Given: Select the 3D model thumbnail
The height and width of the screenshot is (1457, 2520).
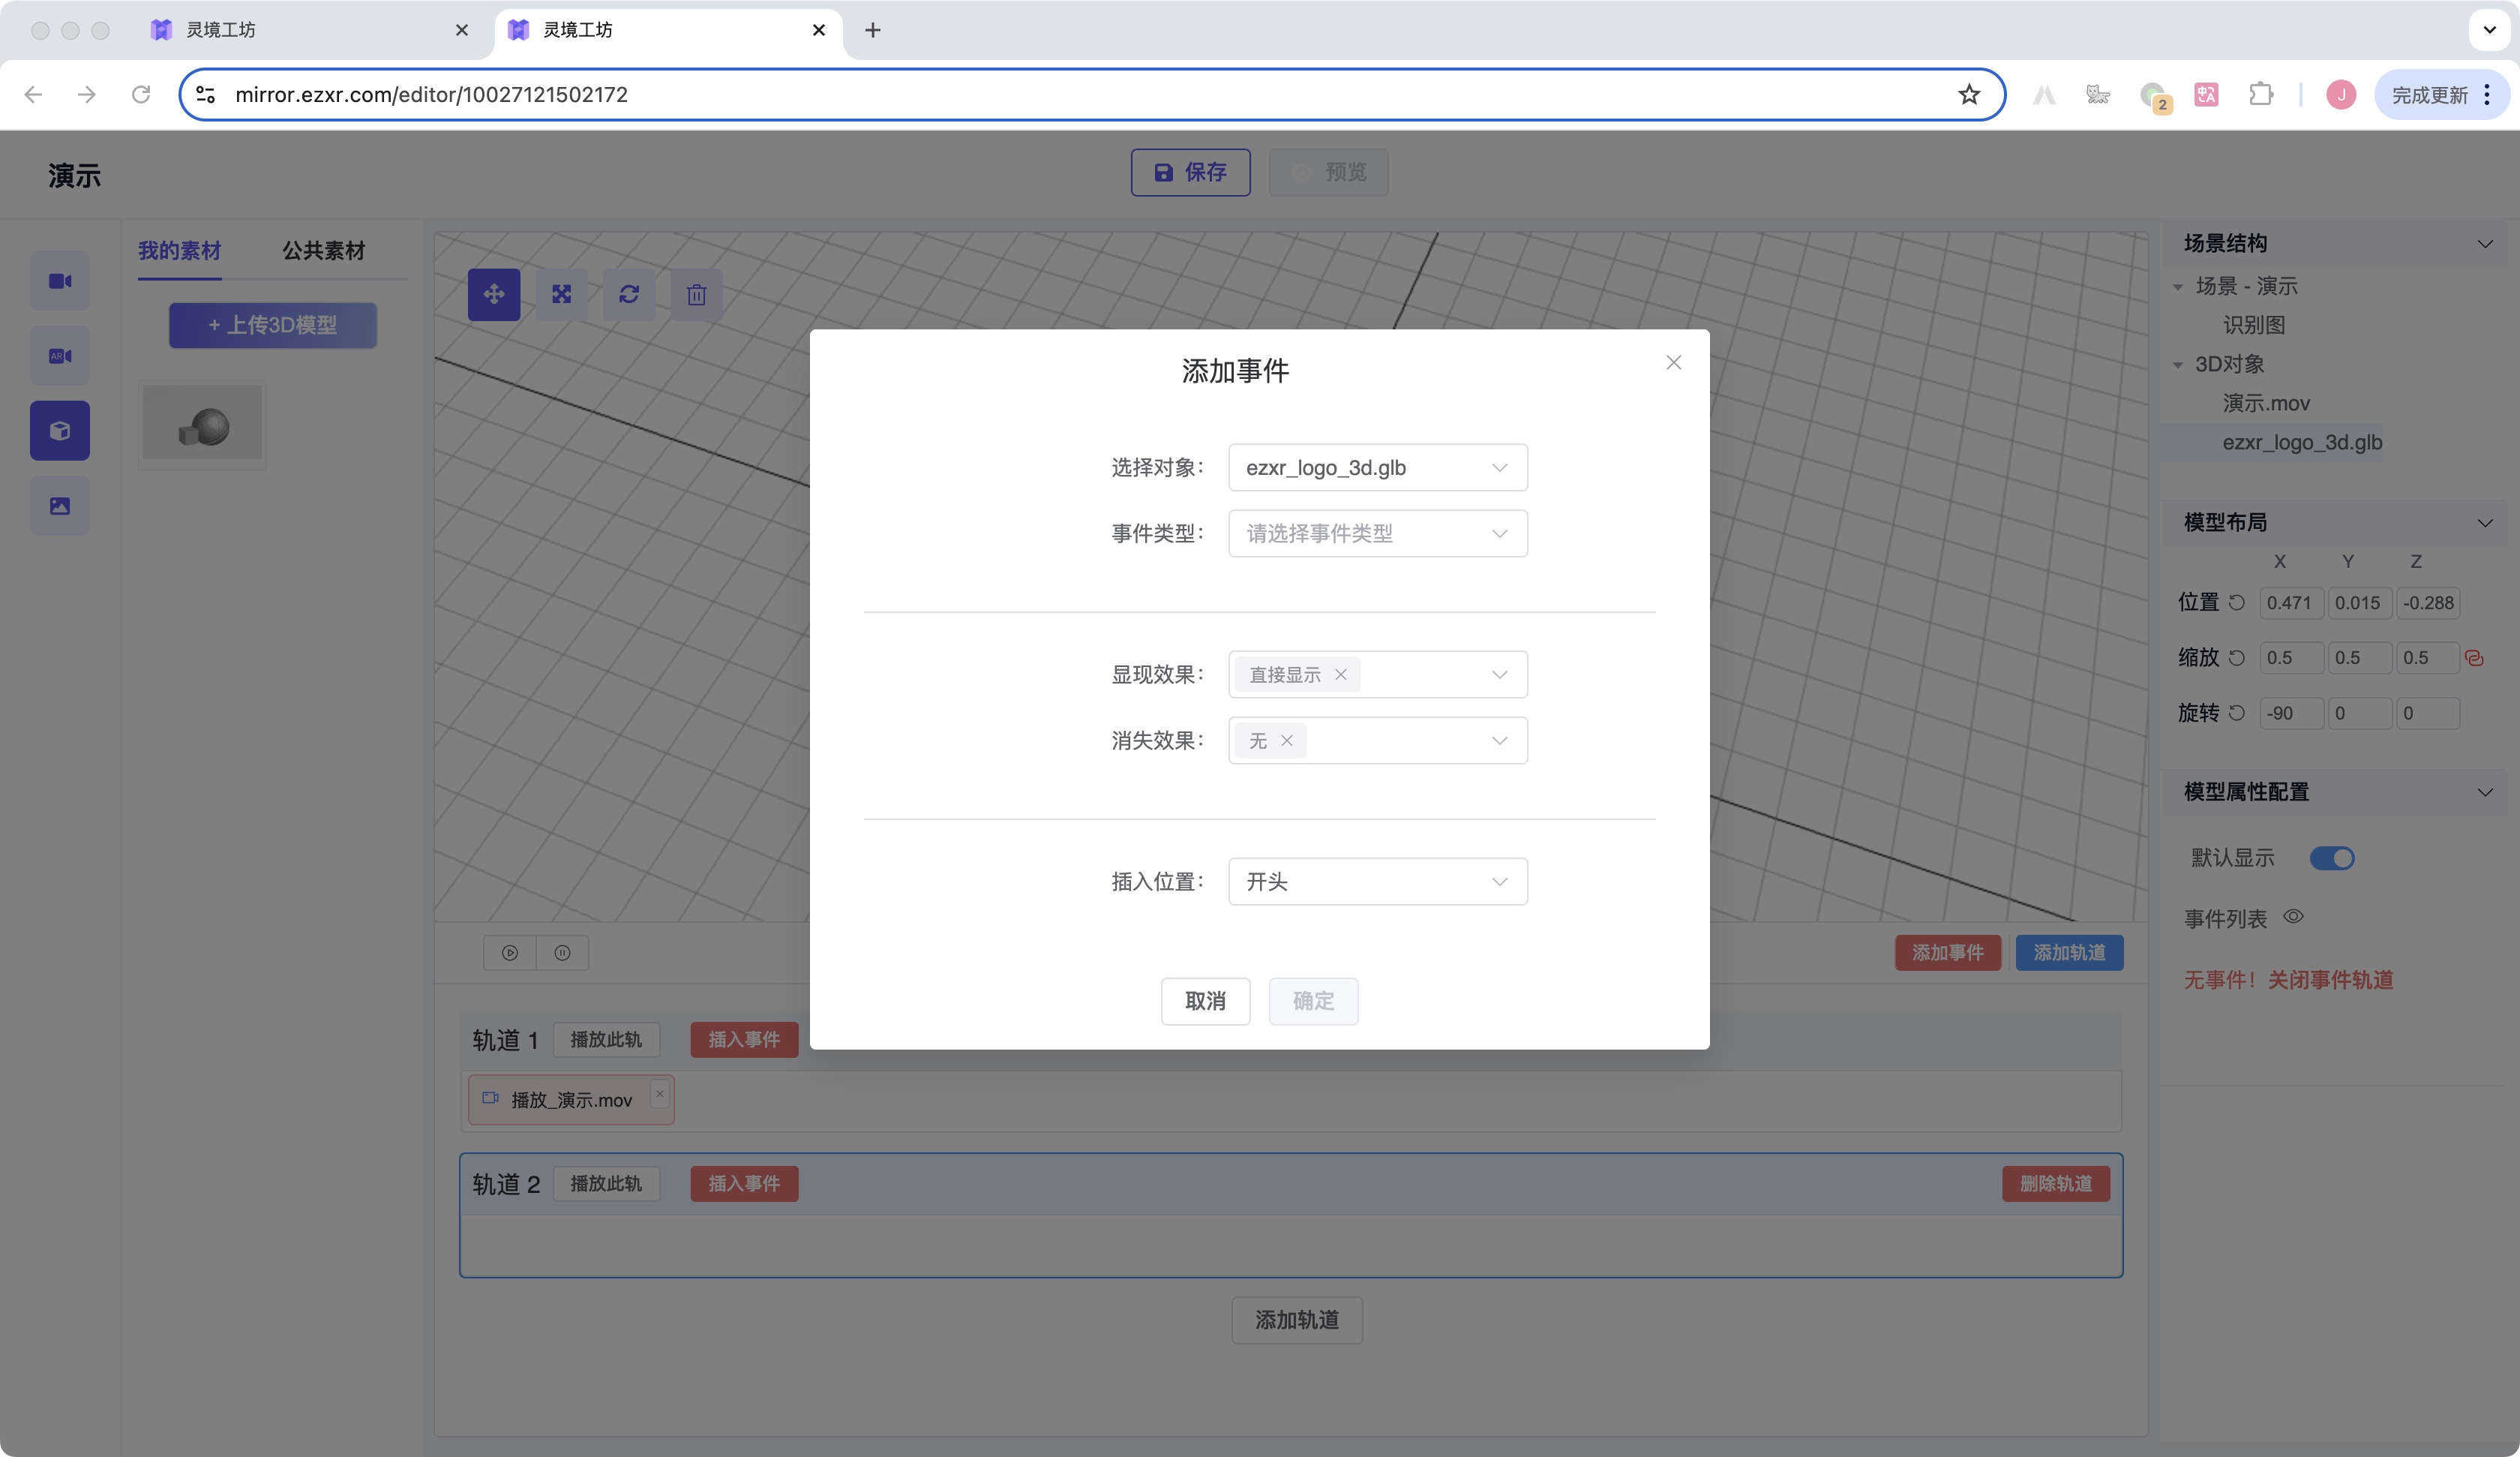Looking at the screenshot, I should tap(202, 425).
